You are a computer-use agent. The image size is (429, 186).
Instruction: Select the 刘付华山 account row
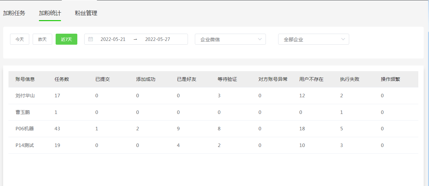coord(25,96)
